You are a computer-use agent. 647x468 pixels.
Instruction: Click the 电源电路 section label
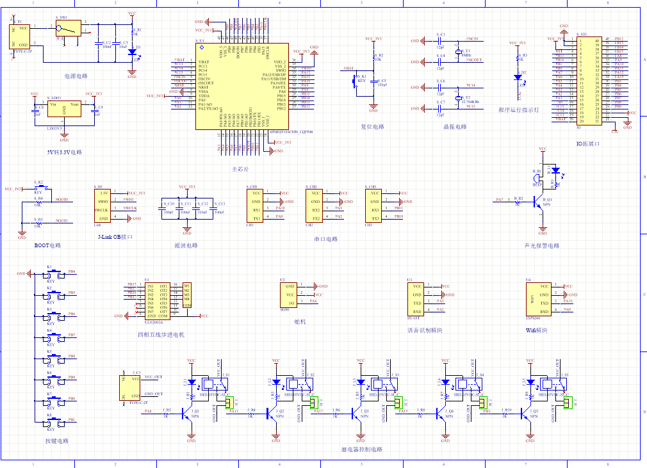coord(76,76)
